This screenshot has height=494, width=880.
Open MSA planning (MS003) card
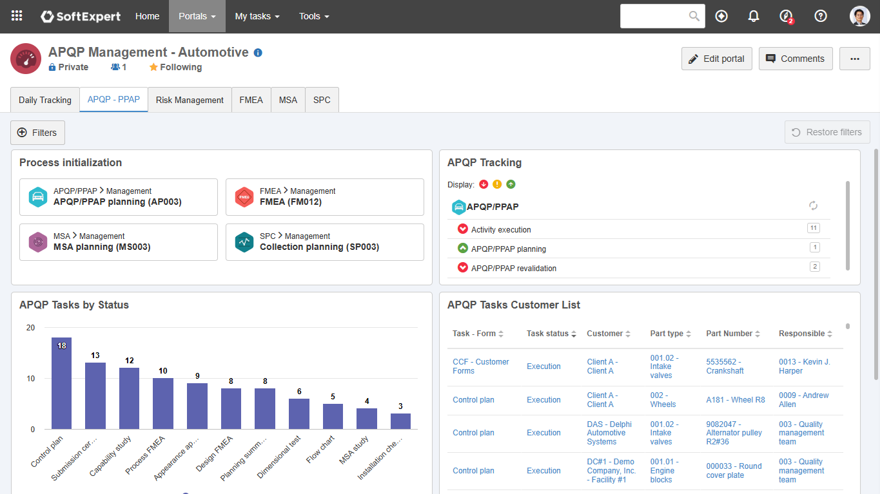[x=119, y=242]
